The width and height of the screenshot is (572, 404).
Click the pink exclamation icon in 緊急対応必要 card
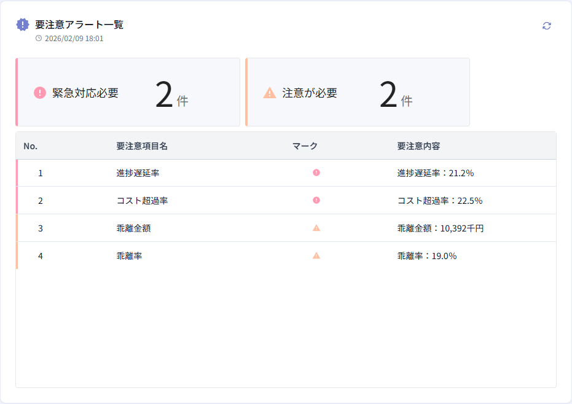click(x=39, y=91)
